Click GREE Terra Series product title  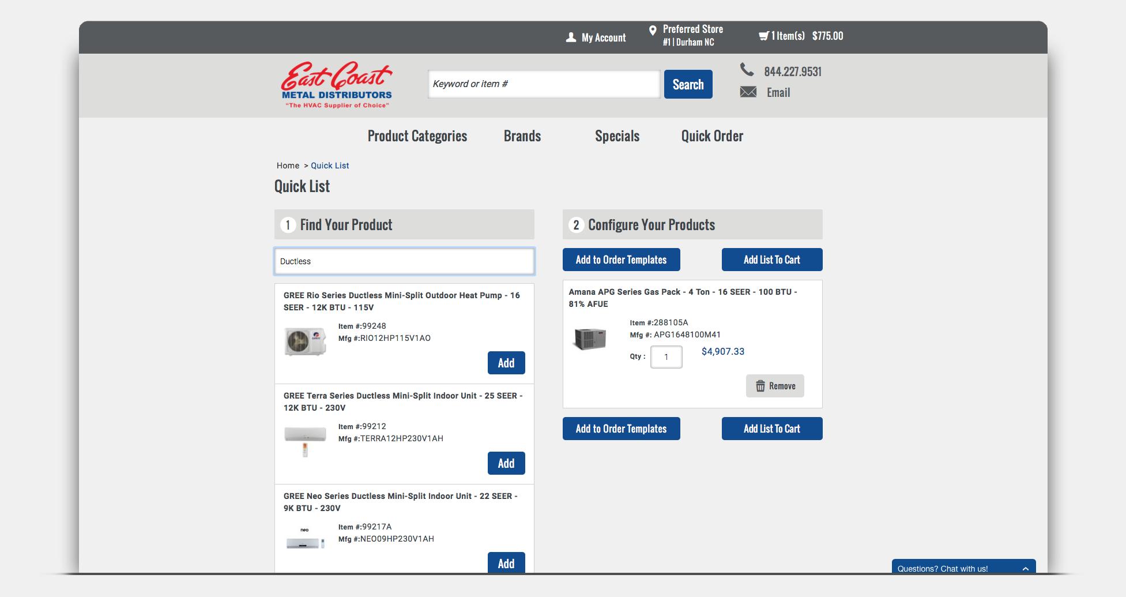pos(403,401)
